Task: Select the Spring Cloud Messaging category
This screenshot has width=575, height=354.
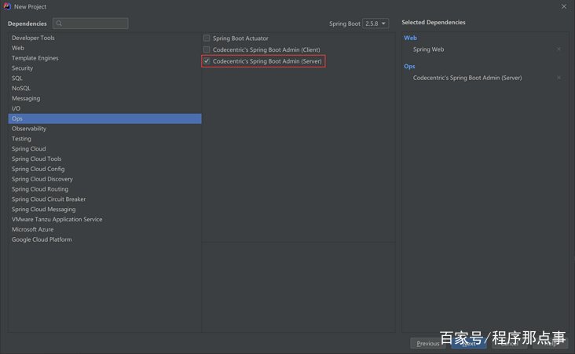Action: (105, 210)
